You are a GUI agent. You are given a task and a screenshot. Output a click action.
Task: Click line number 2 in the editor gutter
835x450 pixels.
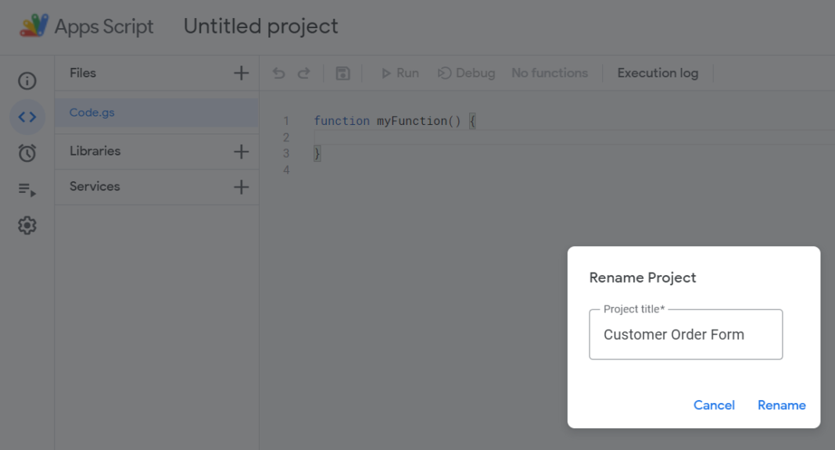click(286, 137)
